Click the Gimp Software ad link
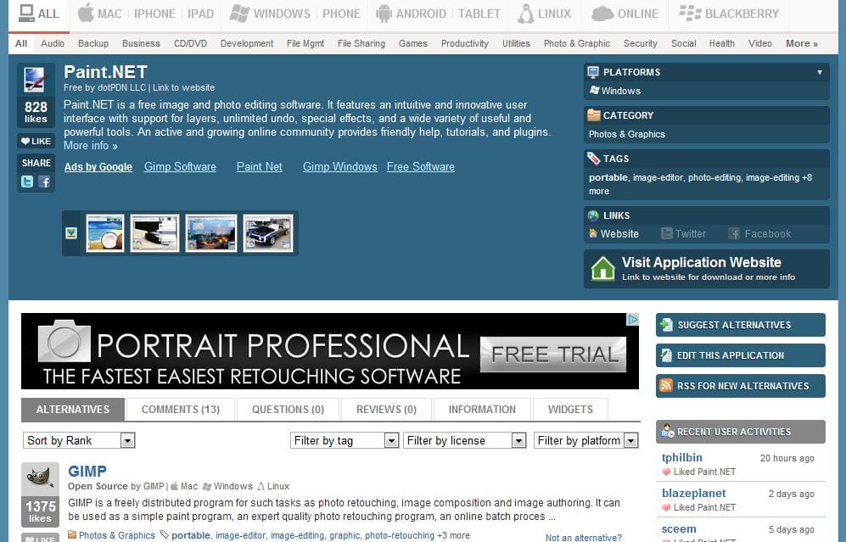Image resolution: width=846 pixels, height=542 pixels. (180, 166)
